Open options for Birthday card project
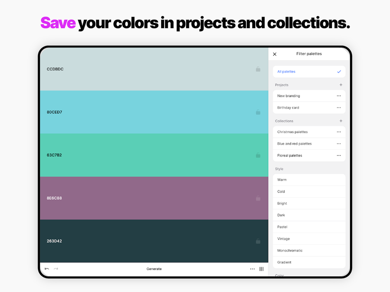The width and height of the screenshot is (390, 292). pyautogui.click(x=339, y=108)
